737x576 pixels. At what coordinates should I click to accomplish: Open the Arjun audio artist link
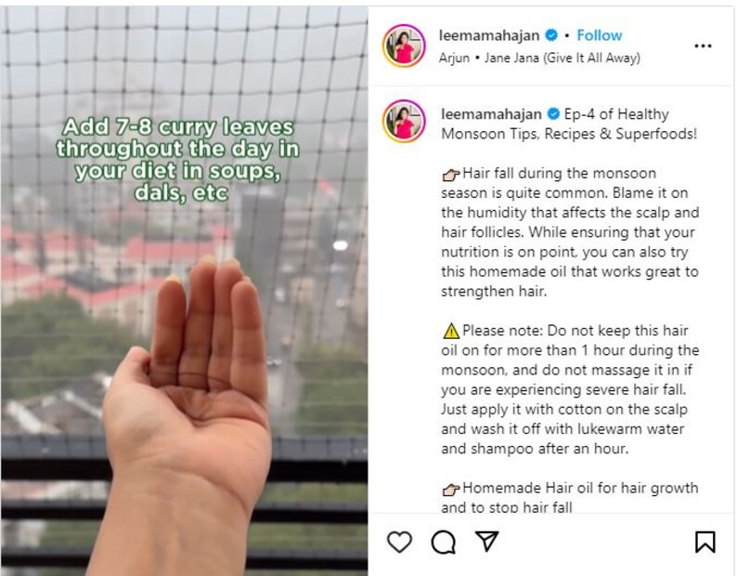(454, 58)
